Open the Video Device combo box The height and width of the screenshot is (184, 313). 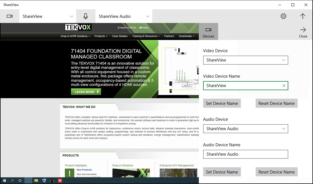tap(245, 60)
